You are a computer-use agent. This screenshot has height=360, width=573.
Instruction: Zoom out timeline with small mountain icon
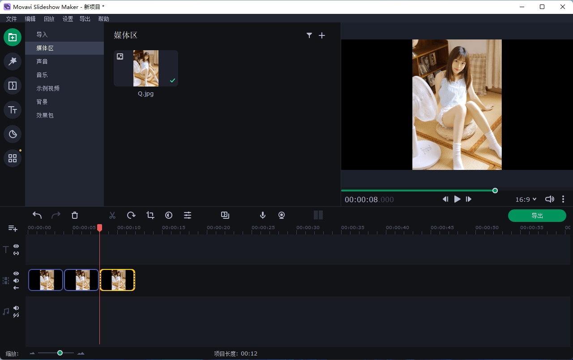coord(32,354)
